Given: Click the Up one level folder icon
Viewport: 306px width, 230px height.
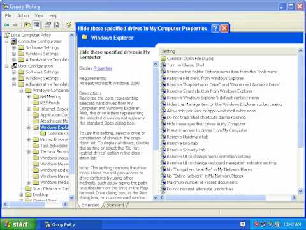Looking at the screenshot, I should (27, 25).
